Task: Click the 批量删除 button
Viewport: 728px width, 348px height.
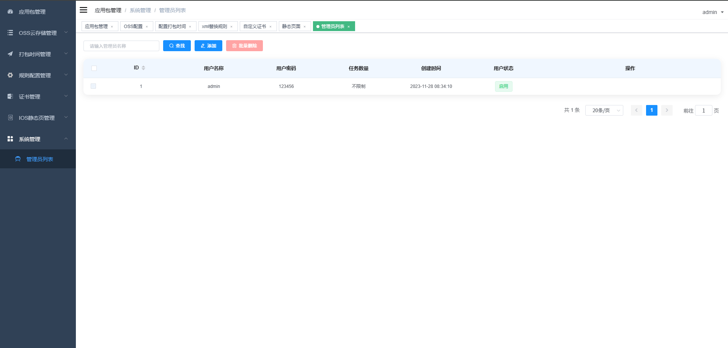Action: [x=244, y=45]
